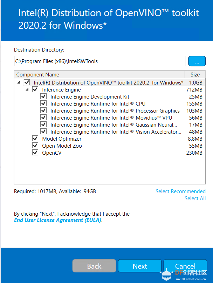The image size is (213, 283).
Task: Select the 'Processor Graphics' runtime row text
Action: pyautogui.click(x=115, y=111)
